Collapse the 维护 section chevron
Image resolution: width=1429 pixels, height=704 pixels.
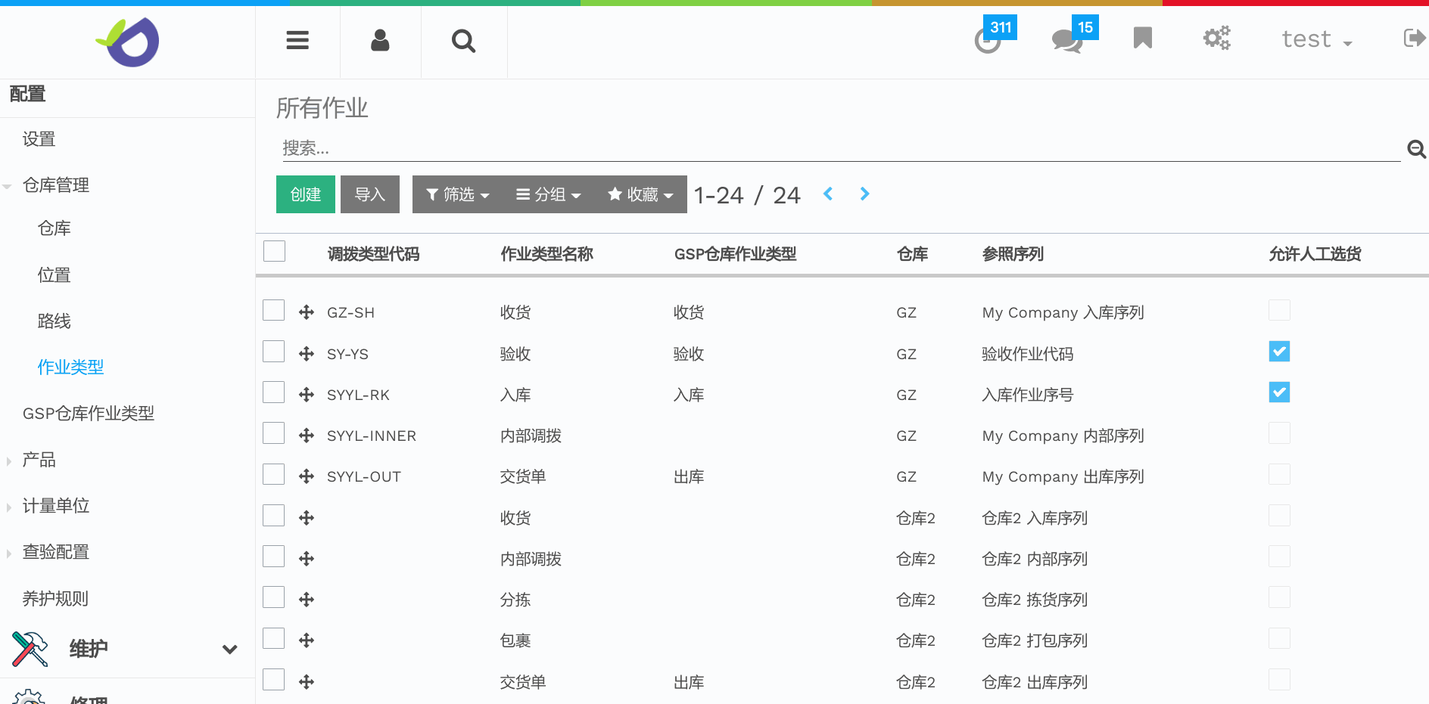230,649
